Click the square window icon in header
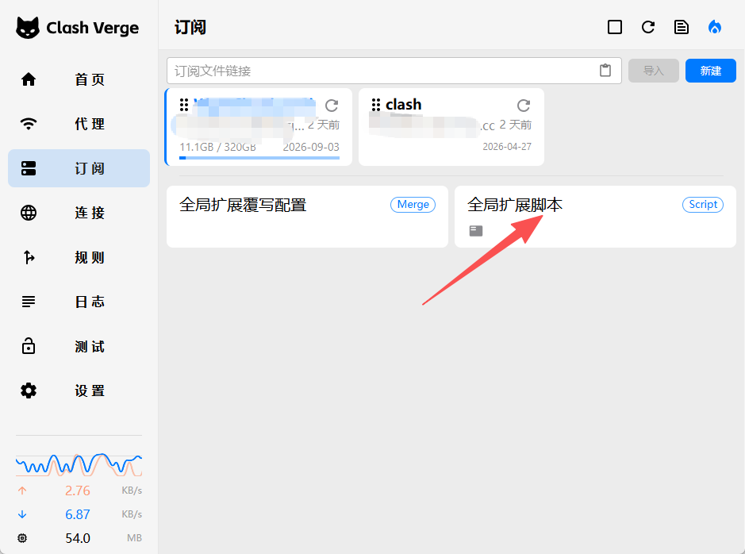Image resolution: width=745 pixels, height=554 pixels. [x=615, y=27]
